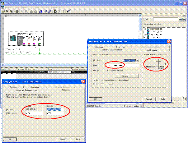Image resolution: width=188 pixels, height=143 pixels.
Task: Click the leftmost icon in NetPro toolbar
Action: point(3,11)
